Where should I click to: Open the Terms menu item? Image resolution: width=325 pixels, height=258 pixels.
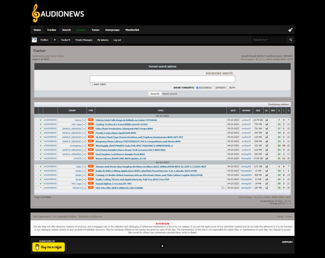tap(96, 30)
